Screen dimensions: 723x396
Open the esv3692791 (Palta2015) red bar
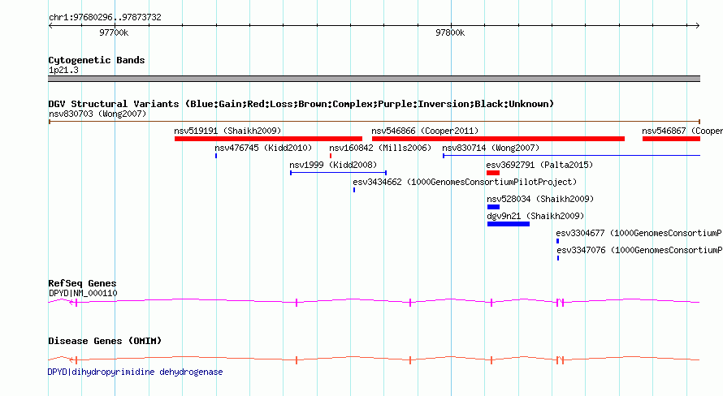click(x=493, y=173)
